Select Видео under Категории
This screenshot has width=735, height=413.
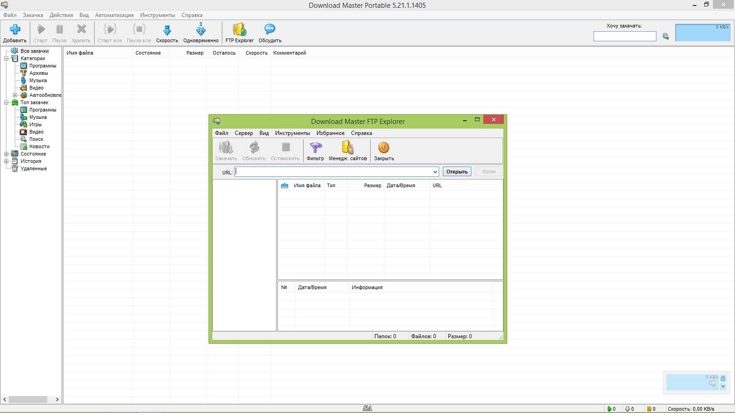(x=36, y=88)
